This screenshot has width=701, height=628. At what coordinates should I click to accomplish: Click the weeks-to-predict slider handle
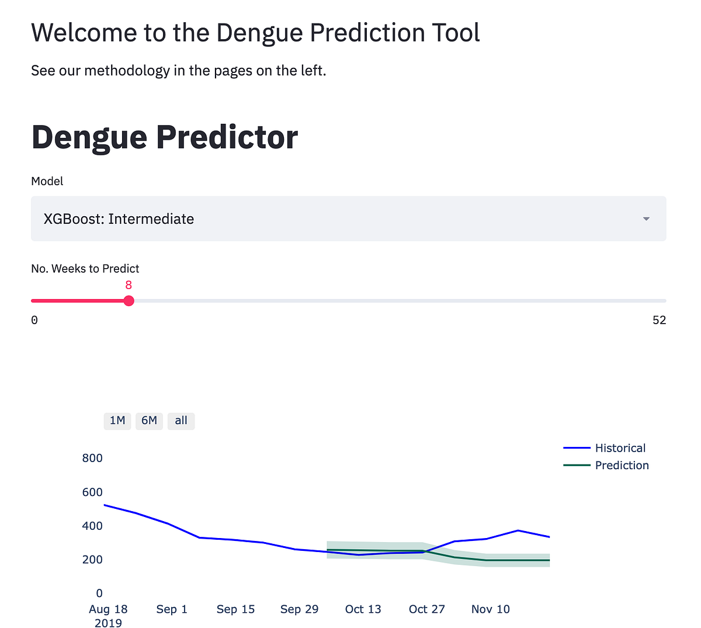pos(129,301)
